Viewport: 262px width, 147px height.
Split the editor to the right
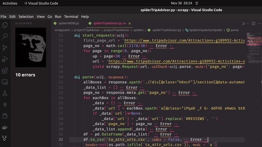[x=253, y=24]
